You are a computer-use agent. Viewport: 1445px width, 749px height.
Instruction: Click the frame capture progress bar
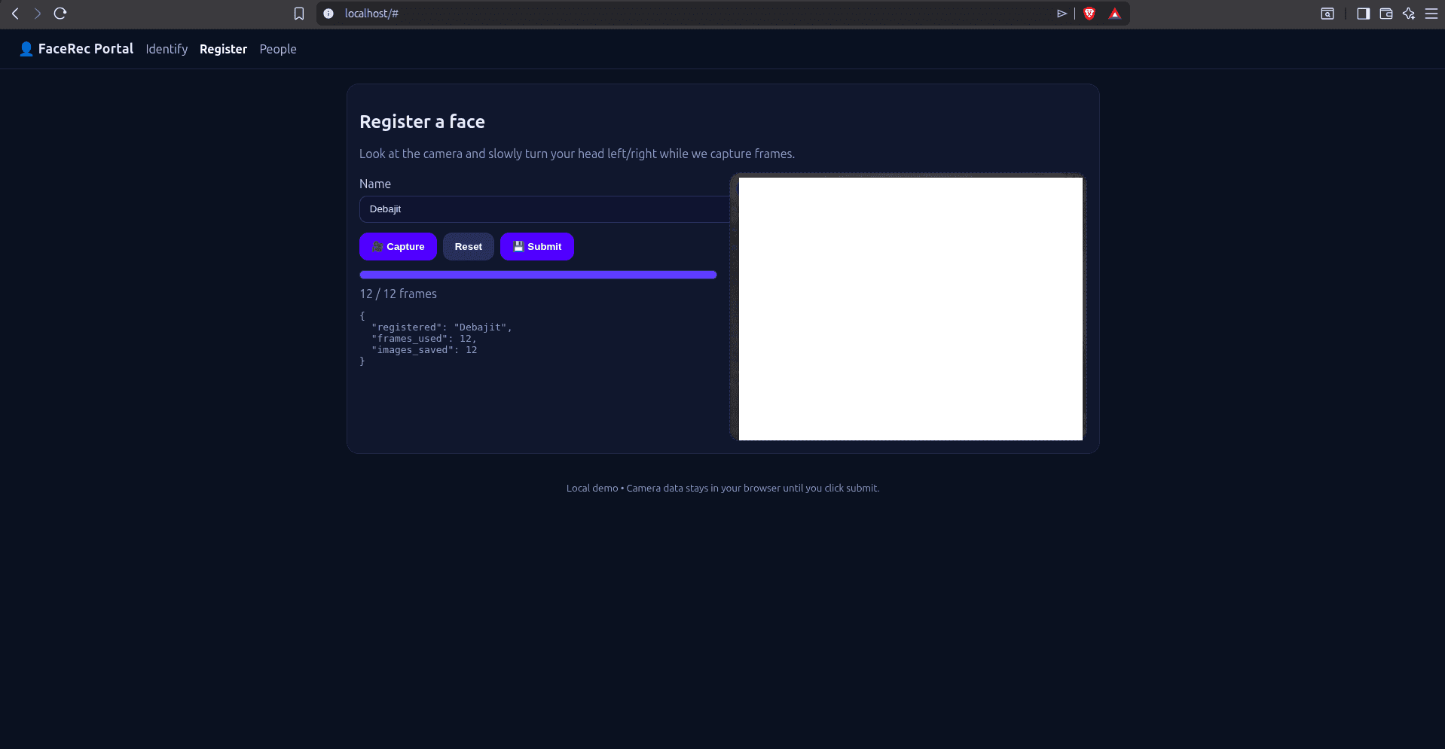pyautogui.click(x=537, y=275)
